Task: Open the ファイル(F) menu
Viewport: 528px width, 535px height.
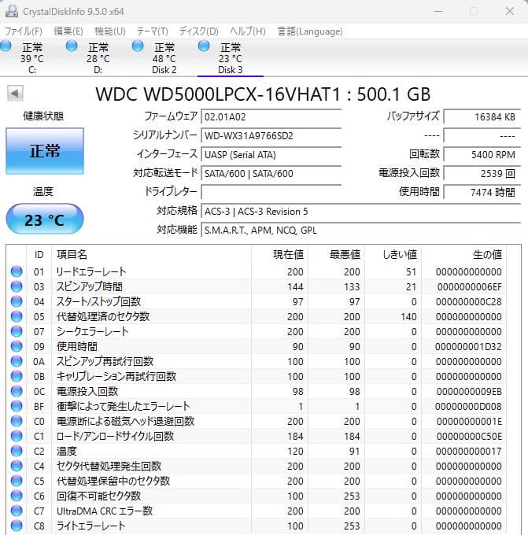Action: 24,31
